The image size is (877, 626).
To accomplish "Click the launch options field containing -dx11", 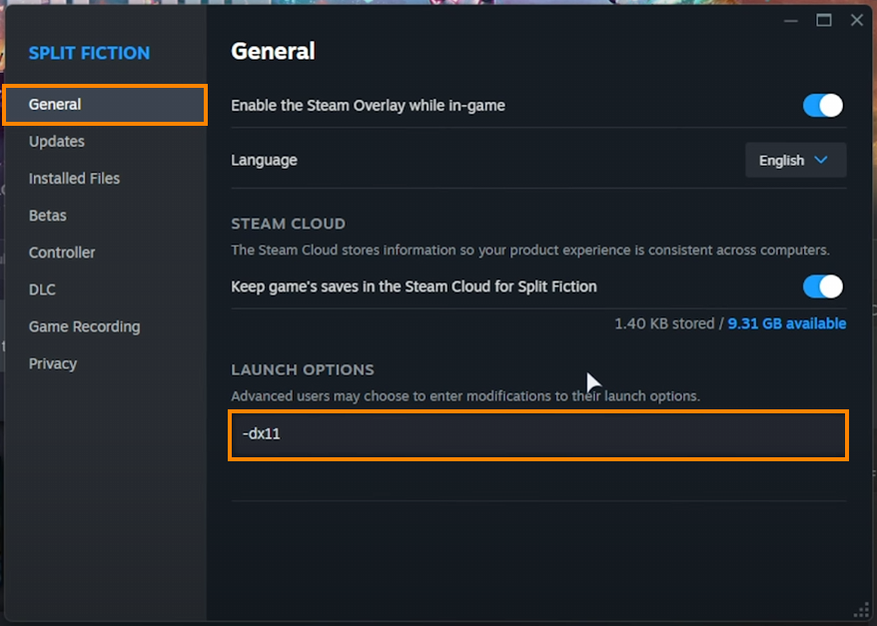I will pyautogui.click(x=538, y=435).
